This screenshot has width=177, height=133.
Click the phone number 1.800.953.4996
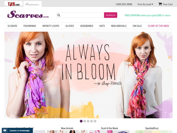[124, 4]
